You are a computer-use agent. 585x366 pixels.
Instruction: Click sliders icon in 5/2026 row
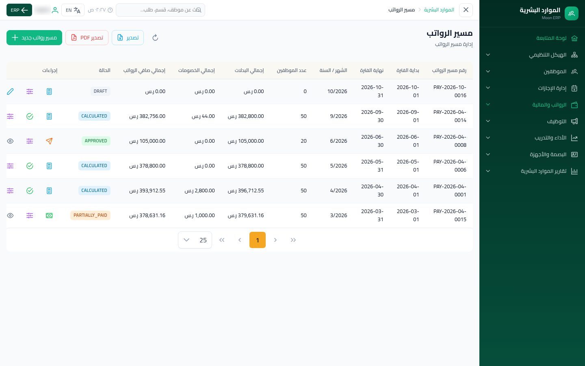point(10,166)
